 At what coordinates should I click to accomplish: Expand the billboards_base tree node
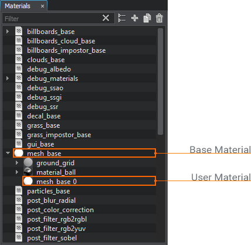(8, 32)
